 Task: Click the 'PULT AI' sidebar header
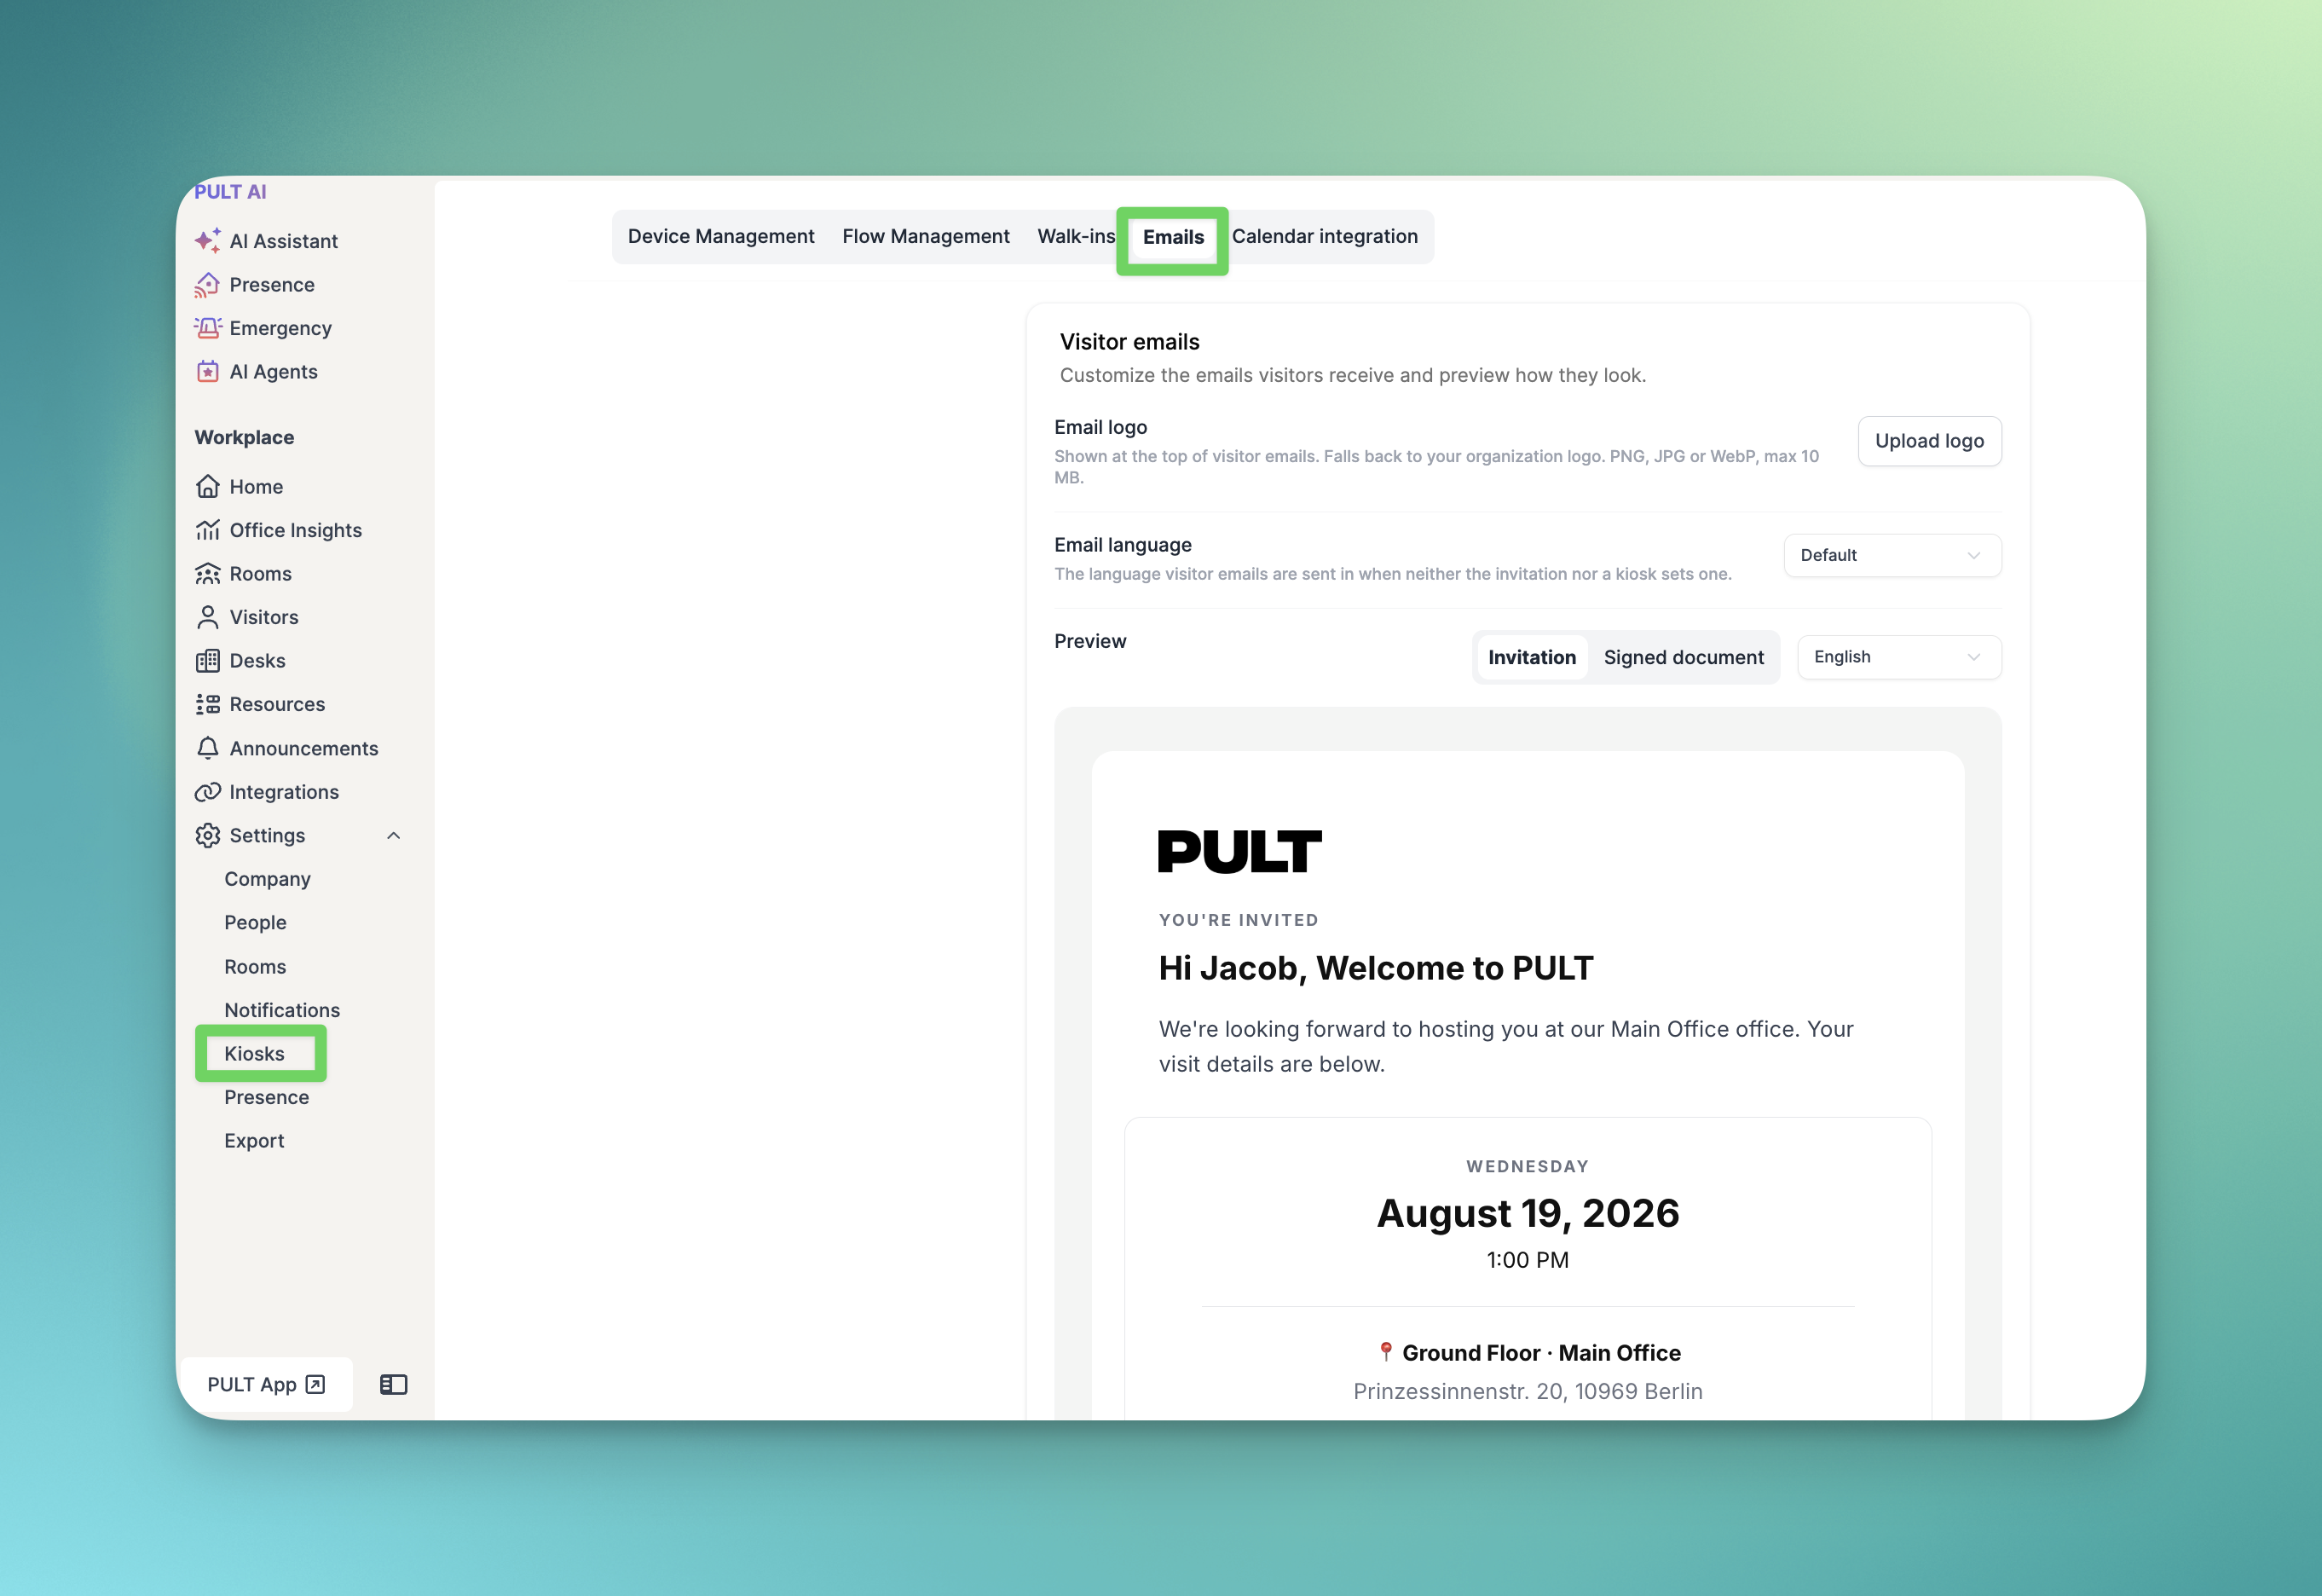(230, 191)
